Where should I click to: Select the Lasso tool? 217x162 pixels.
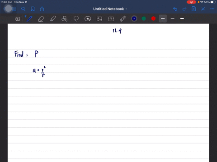coord(76,19)
